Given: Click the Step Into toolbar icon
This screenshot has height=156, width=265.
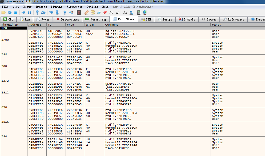Looking at the screenshot, I should (x=37, y=13).
